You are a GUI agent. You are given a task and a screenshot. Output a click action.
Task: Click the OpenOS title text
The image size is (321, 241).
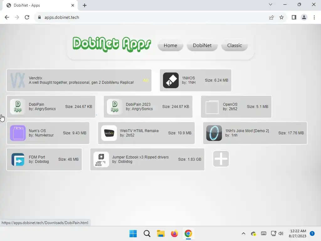pyautogui.click(x=230, y=104)
